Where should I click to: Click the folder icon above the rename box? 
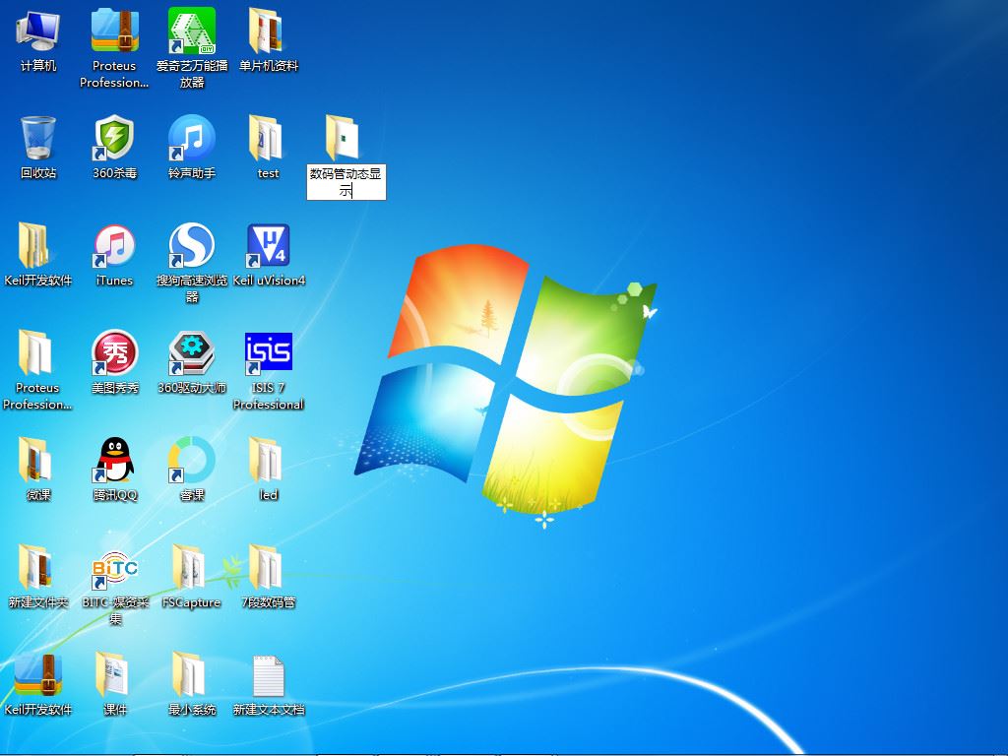(x=343, y=138)
